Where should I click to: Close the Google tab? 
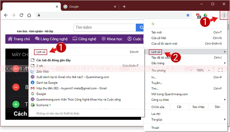pos(115,6)
